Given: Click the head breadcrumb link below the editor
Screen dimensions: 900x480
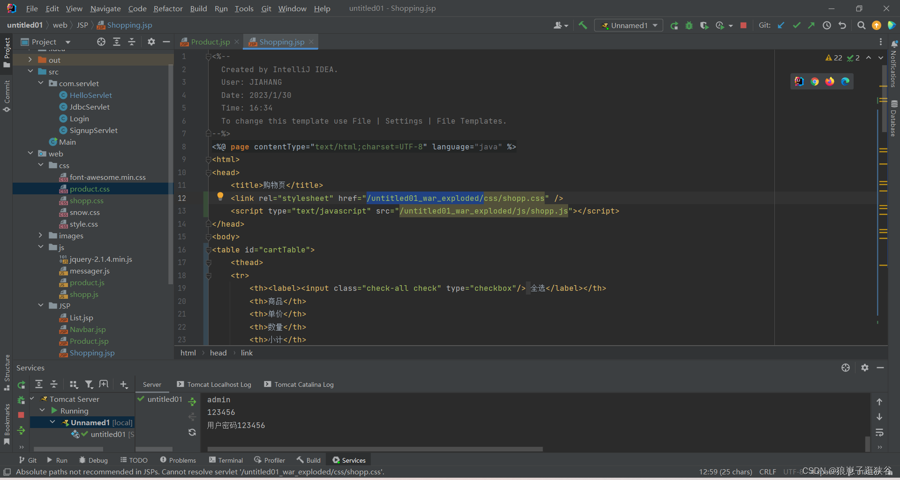Looking at the screenshot, I should coord(218,353).
